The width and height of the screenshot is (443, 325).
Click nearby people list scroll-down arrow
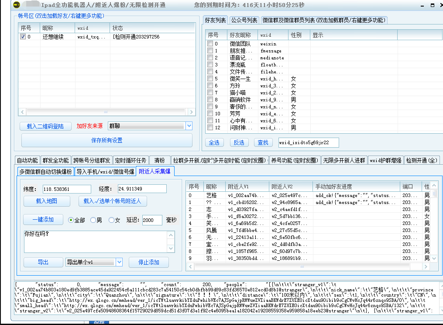[434, 259]
